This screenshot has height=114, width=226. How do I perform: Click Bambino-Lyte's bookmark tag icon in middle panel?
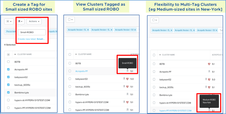point(127,94)
